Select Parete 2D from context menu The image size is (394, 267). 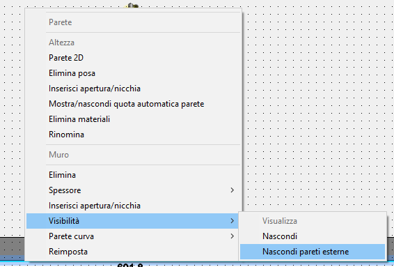133,58
